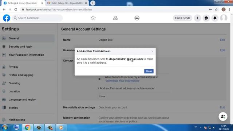The image size is (233, 131).
Task: Close the Add Another Email Address dialog with X
Action: (152, 51)
